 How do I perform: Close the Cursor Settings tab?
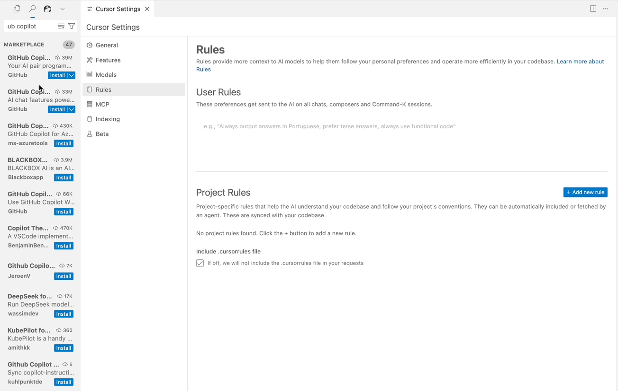point(147,9)
